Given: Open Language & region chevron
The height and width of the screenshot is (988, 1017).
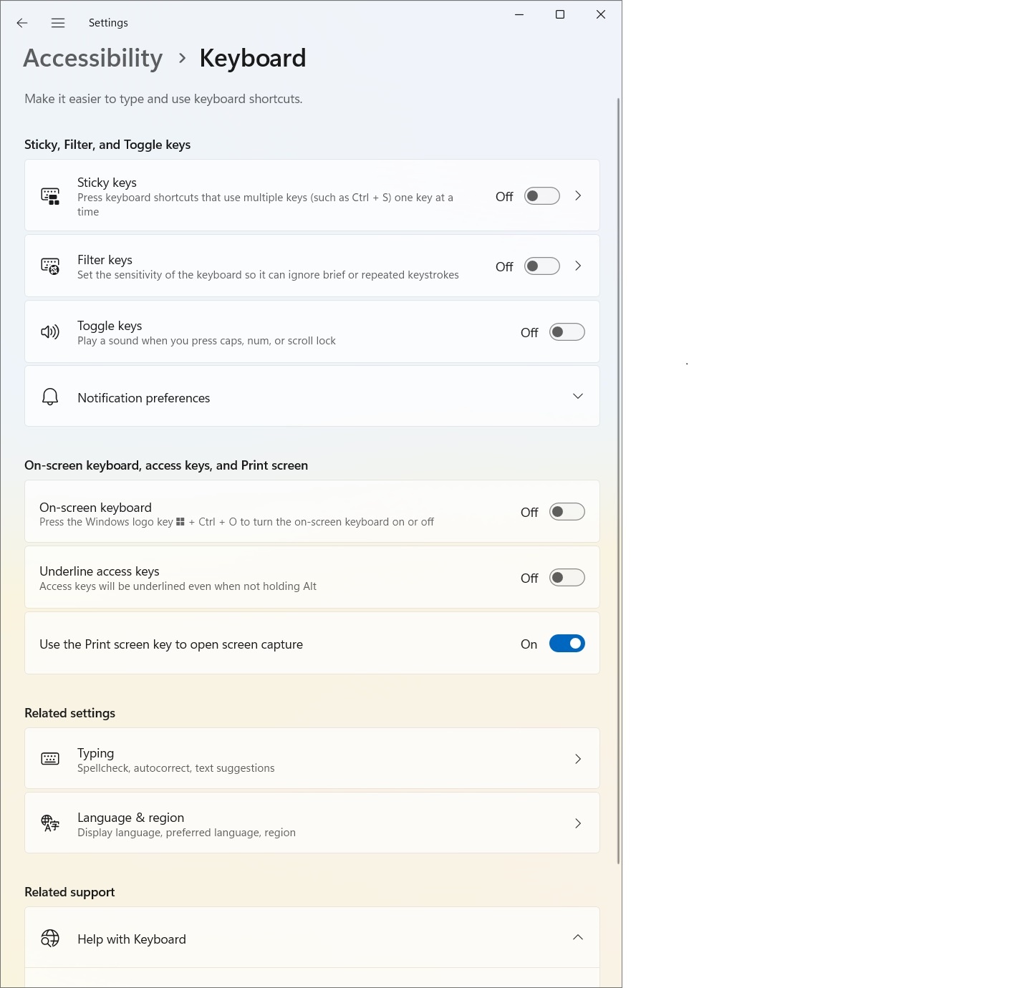Looking at the screenshot, I should [578, 823].
